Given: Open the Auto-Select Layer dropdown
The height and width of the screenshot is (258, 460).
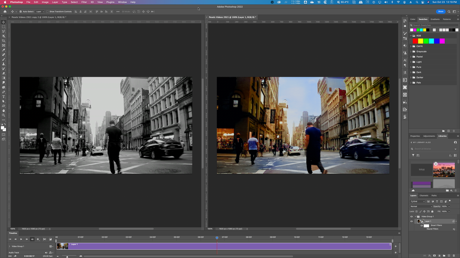Looking at the screenshot, I should pyautogui.click(x=40, y=11).
